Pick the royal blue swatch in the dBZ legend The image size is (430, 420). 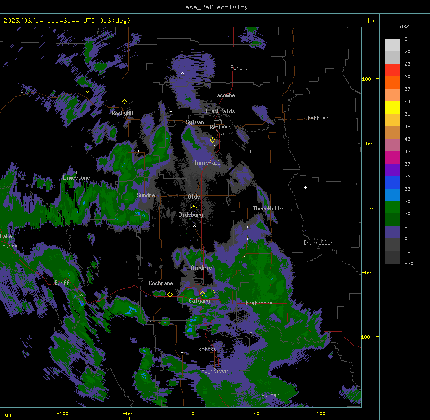392,182
